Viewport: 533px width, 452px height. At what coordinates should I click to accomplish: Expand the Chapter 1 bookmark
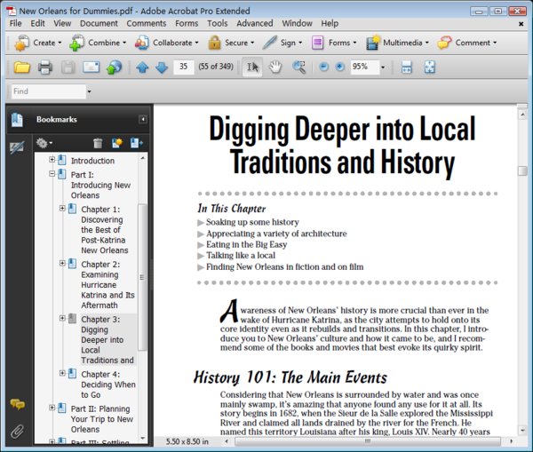tap(62, 209)
